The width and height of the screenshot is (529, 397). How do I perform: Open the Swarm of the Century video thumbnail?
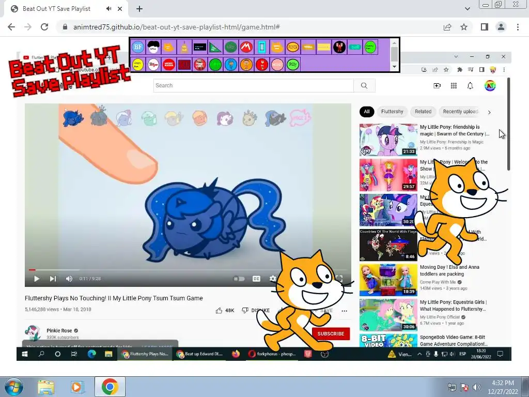point(388,140)
